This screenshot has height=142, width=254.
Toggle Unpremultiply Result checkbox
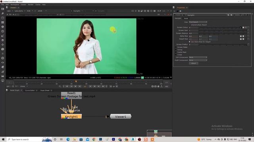190,25
